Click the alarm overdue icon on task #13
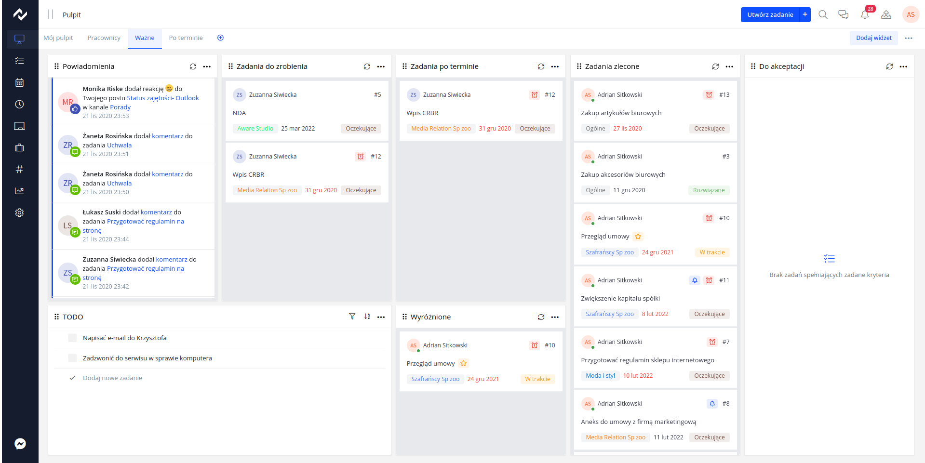This screenshot has height=463, width=925. 709,95
